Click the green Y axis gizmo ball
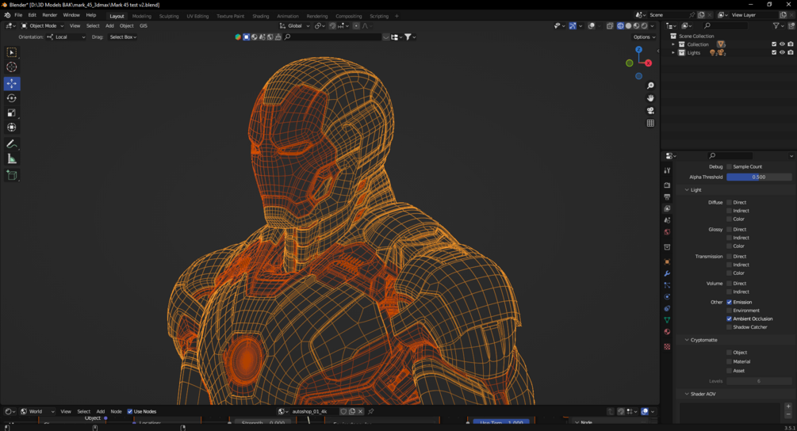Image resolution: width=797 pixels, height=431 pixels. point(629,63)
